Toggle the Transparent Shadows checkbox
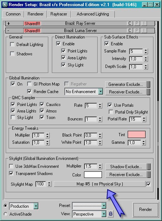This screenshot has width=162, height=221. click(11, 173)
